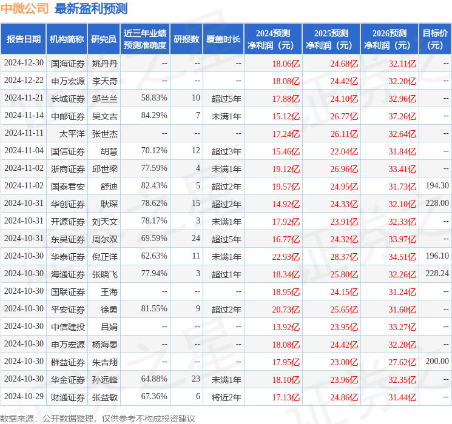Click the 国联证券 institution cell
Screen dimensions: 452x424
click(x=68, y=292)
